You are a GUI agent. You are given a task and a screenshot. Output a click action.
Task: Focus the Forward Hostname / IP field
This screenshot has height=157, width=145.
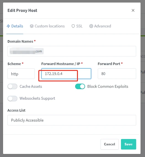click(x=66, y=74)
